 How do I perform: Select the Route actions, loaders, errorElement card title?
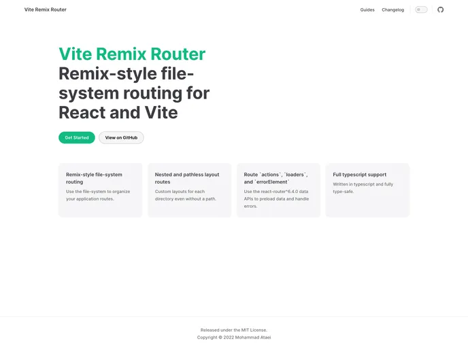275,178
